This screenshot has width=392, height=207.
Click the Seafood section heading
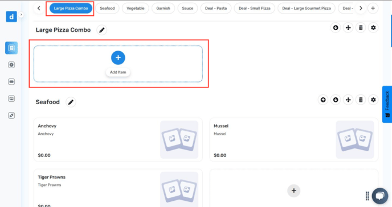pyautogui.click(x=48, y=102)
